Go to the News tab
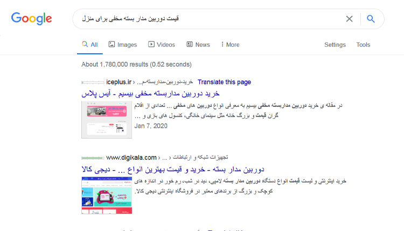The width and height of the screenshot is (404, 231). [x=198, y=45]
